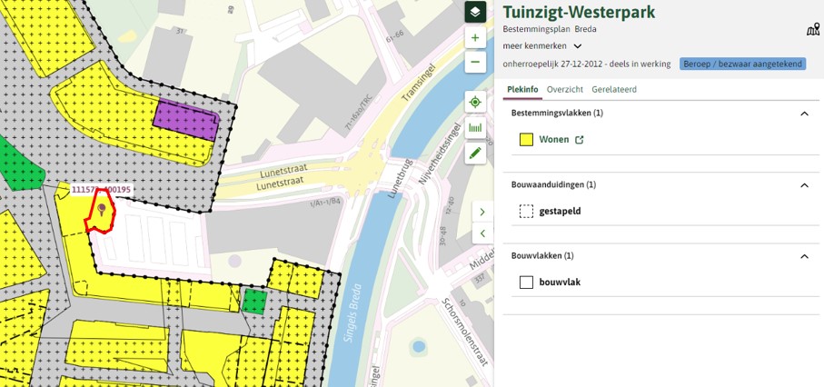Activate the measure ruler tool
The image size is (824, 387).
(475, 128)
